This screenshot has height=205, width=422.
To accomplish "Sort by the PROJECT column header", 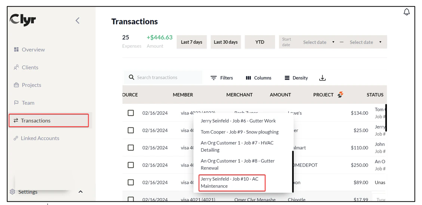I will point(323,95).
